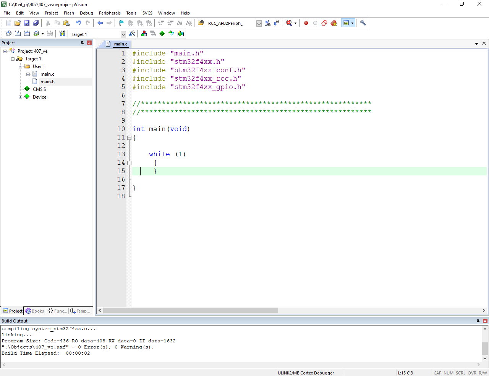The width and height of the screenshot is (489, 376).
Task: Switch to the Temp... tab
Action: (x=81, y=311)
